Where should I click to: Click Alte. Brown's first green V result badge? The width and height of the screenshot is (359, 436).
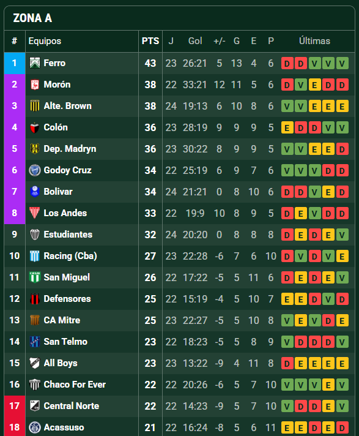287,106
